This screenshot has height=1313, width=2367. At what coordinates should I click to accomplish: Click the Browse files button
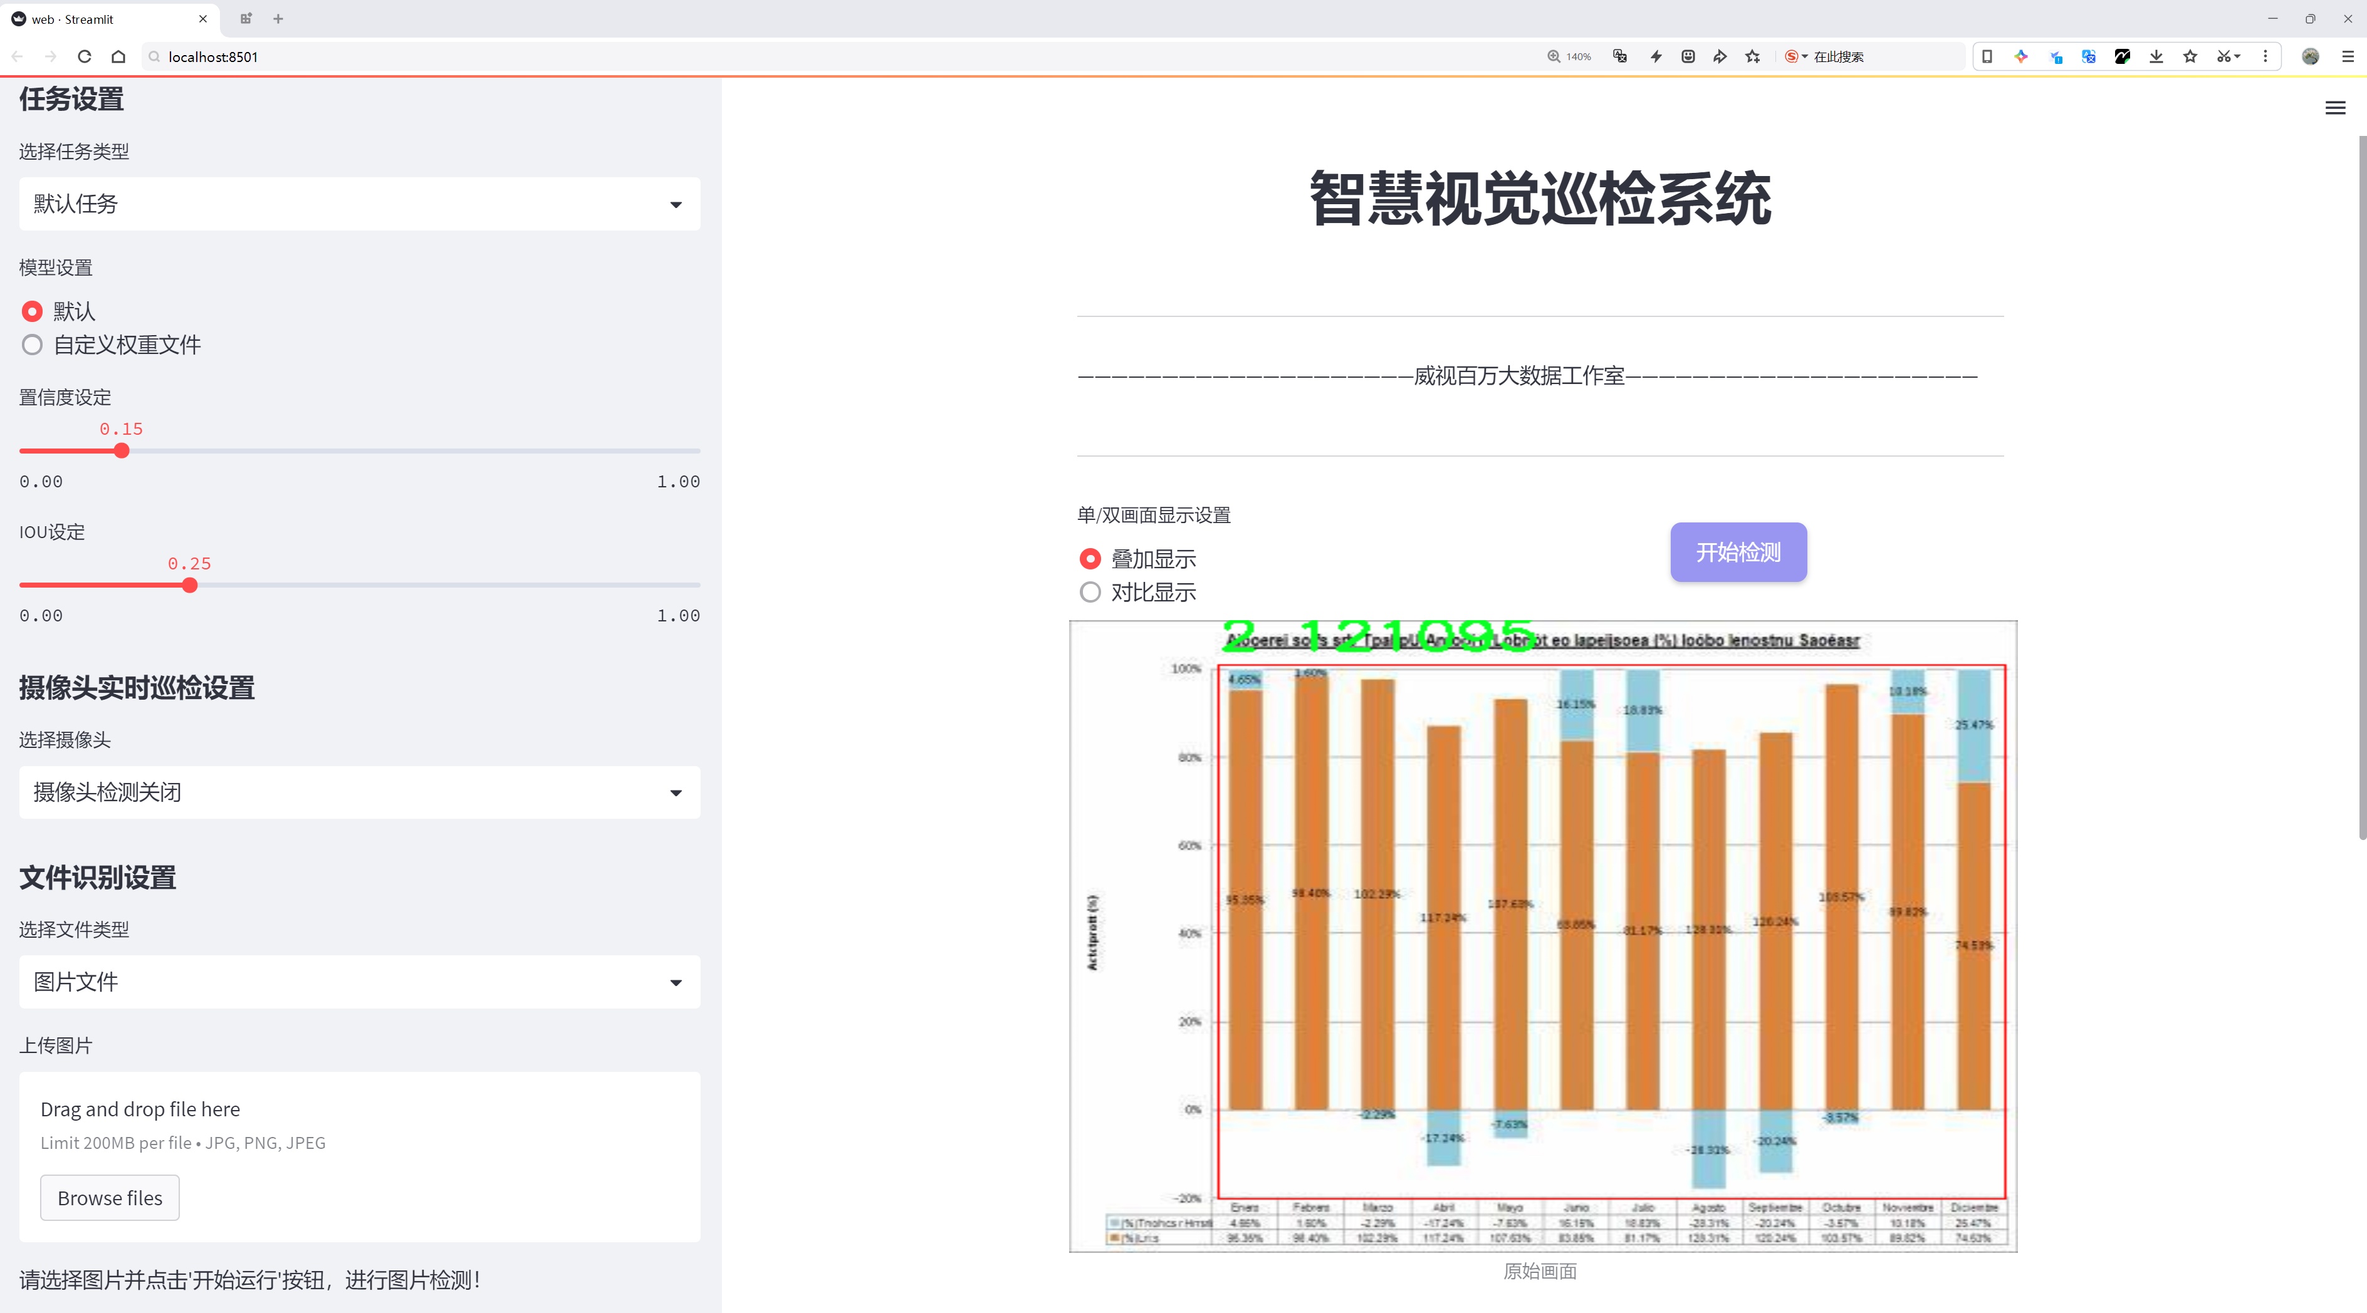pos(109,1198)
